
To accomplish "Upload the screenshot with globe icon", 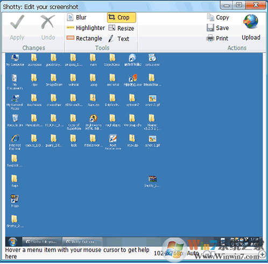I will coord(251,27).
